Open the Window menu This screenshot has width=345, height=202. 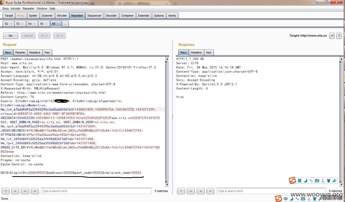click(x=42, y=8)
